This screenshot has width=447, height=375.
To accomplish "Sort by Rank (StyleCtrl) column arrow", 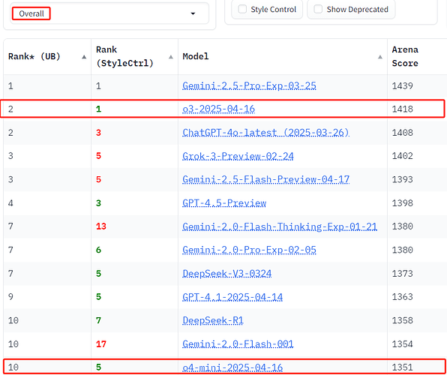I will point(171,57).
